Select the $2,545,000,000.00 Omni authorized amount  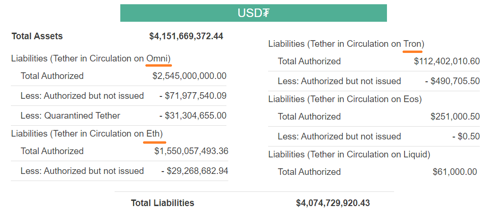click(x=189, y=76)
